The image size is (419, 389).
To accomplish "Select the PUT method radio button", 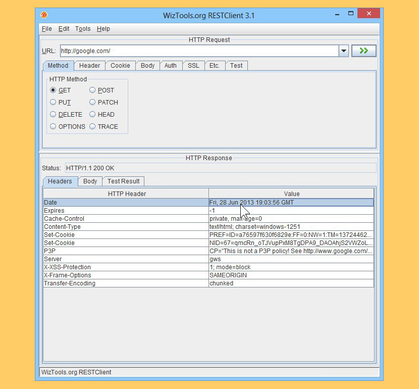I will tap(53, 103).
